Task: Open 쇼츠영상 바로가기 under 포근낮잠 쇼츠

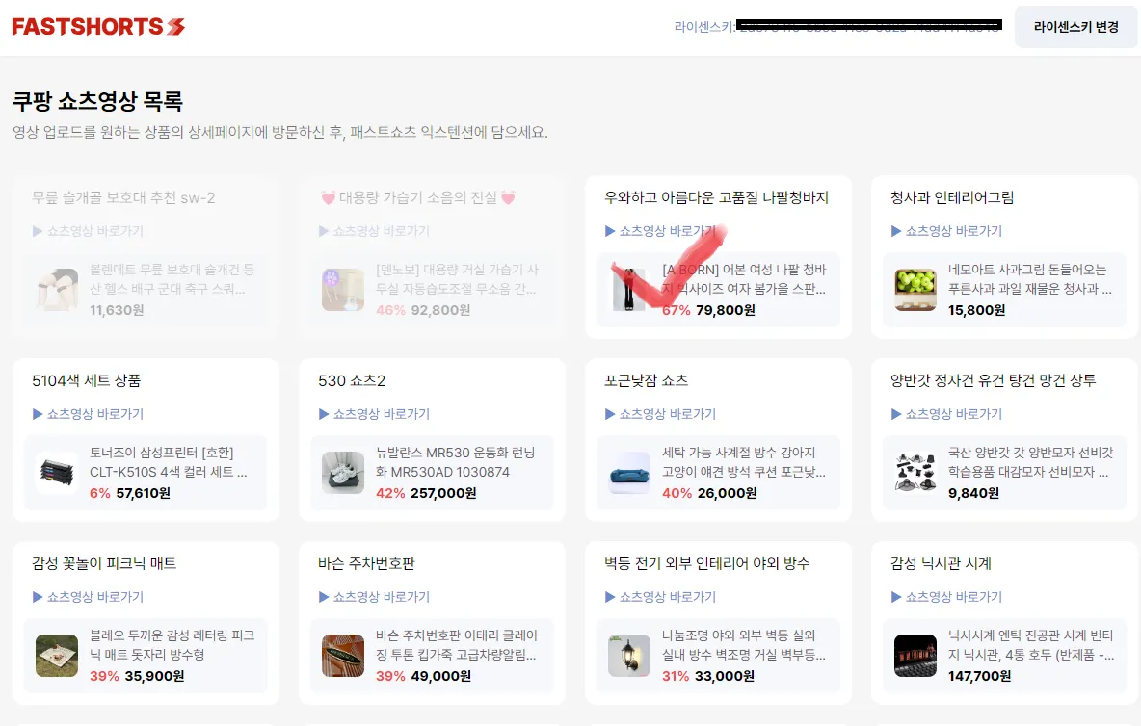Action: coord(660,414)
